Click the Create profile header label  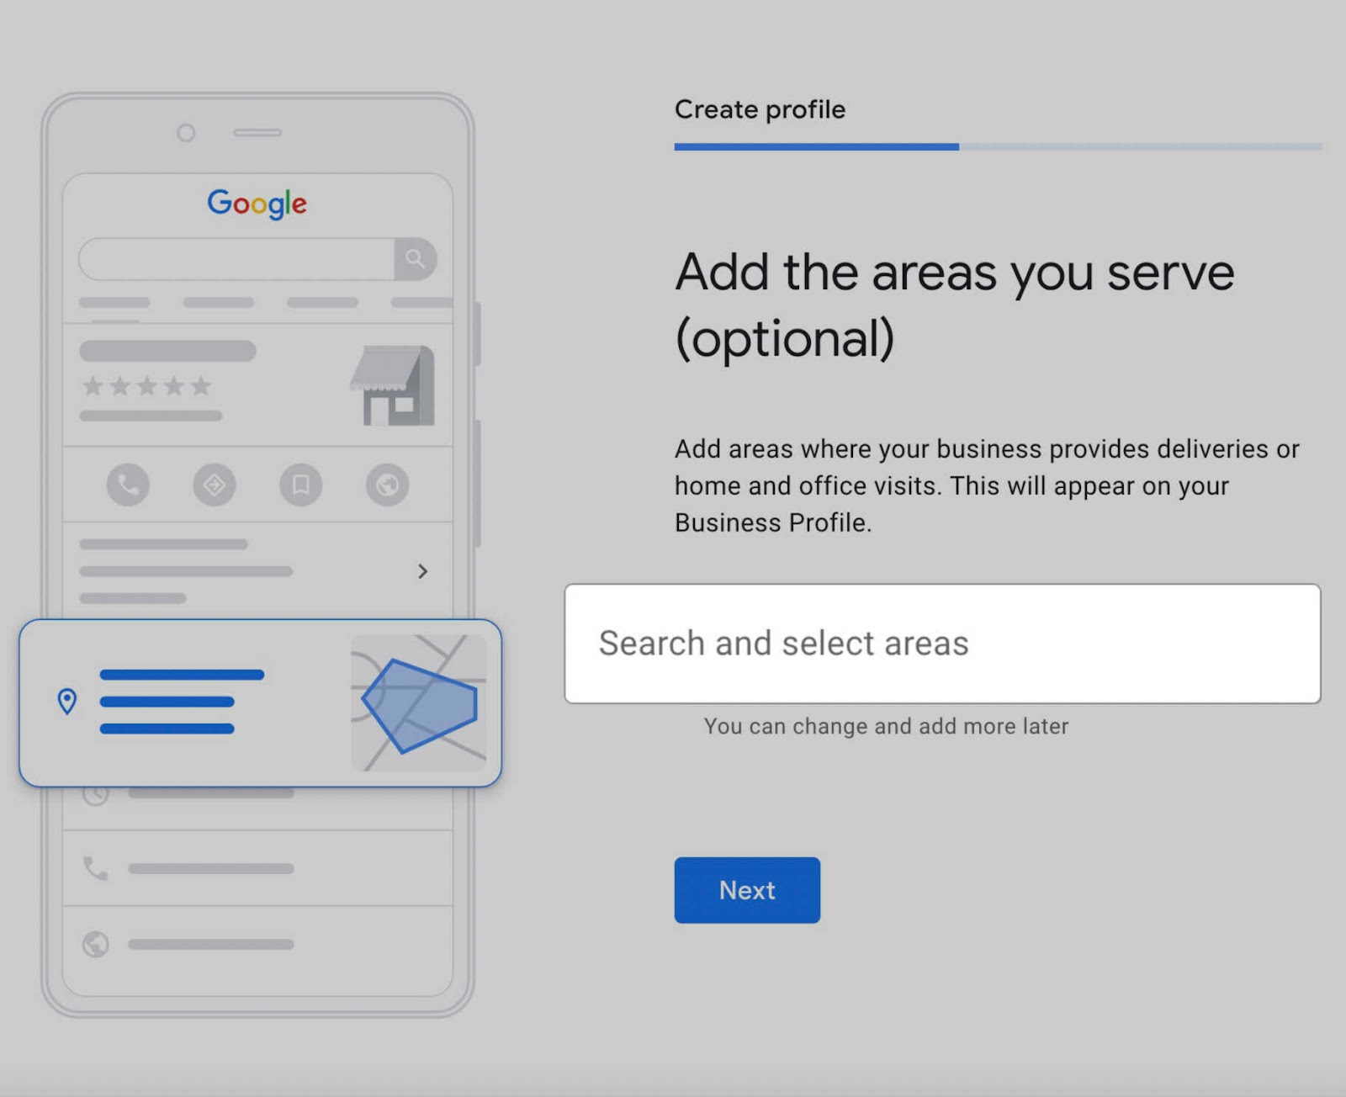pos(760,109)
